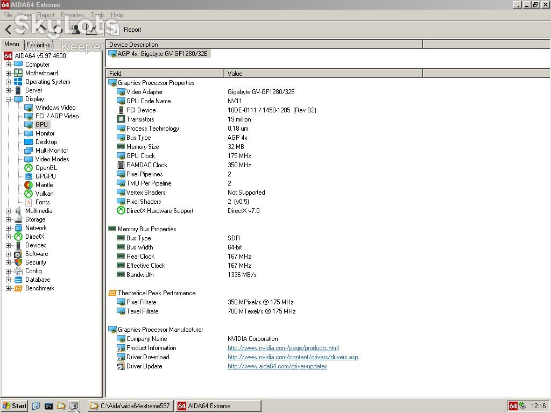Screen dimensions: 551x413
Task: Expand the Benchmark tree node
Action: pos(9,288)
